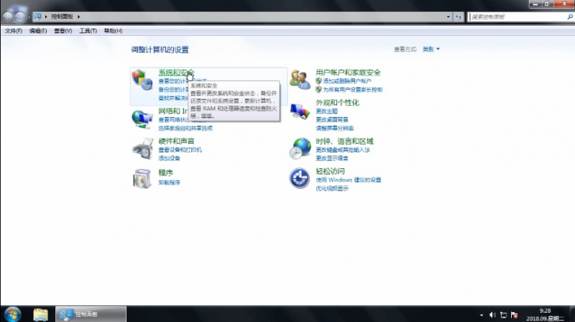Click the 更改桌面背景 link

coord(332,119)
